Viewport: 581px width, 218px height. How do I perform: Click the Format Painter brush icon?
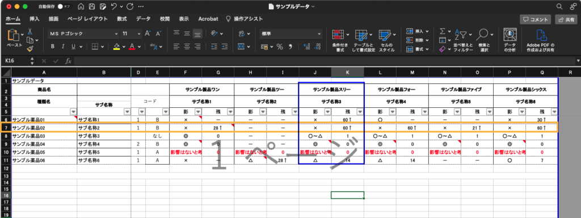coord(30,48)
